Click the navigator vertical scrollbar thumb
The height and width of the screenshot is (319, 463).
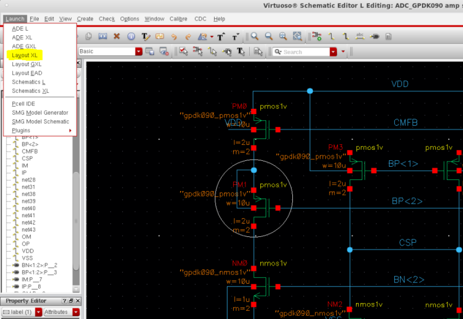(x=76, y=221)
